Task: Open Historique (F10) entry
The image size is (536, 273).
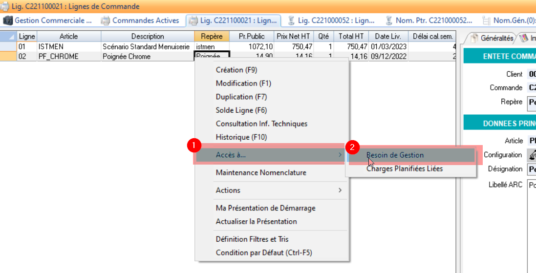Action: (241, 137)
